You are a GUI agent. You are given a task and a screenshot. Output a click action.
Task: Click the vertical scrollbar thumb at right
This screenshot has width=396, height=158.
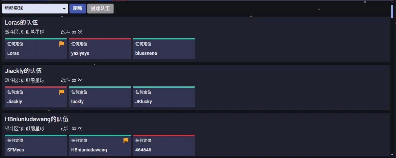(392, 11)
